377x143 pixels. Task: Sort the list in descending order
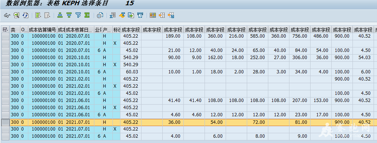coord(69,15)
